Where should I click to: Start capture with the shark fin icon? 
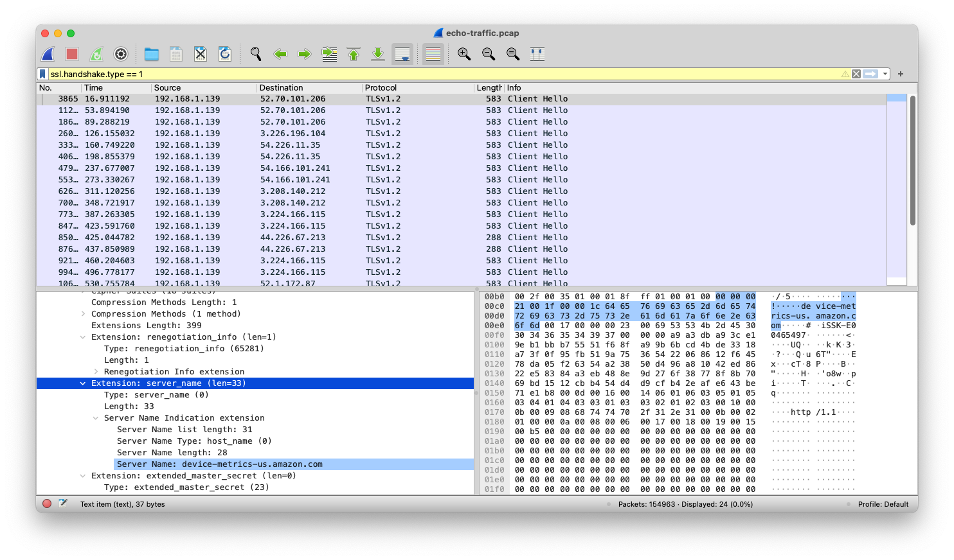[x=48, y=55]
